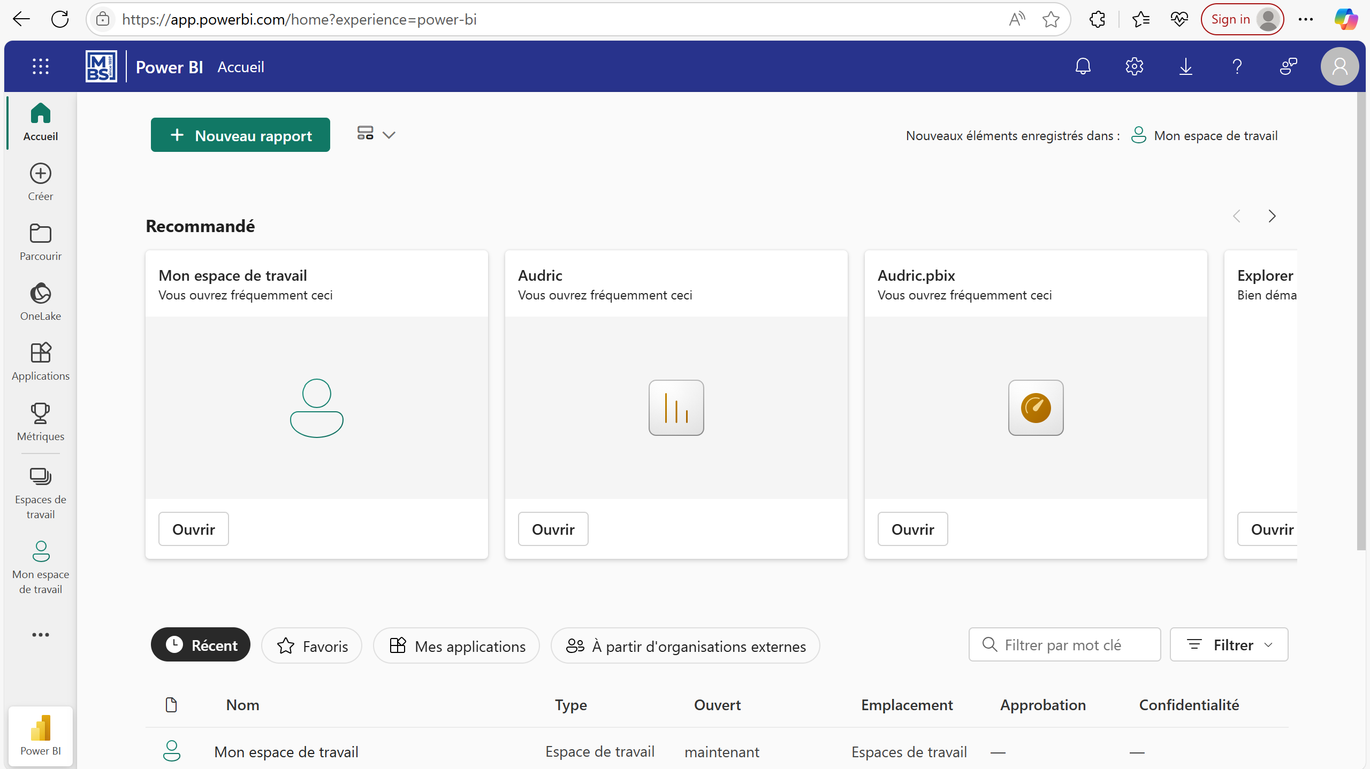This screenshot has height=769, width=1370.
Task: Open OneLake in the sidebar
Action: (x=41, y=302)
